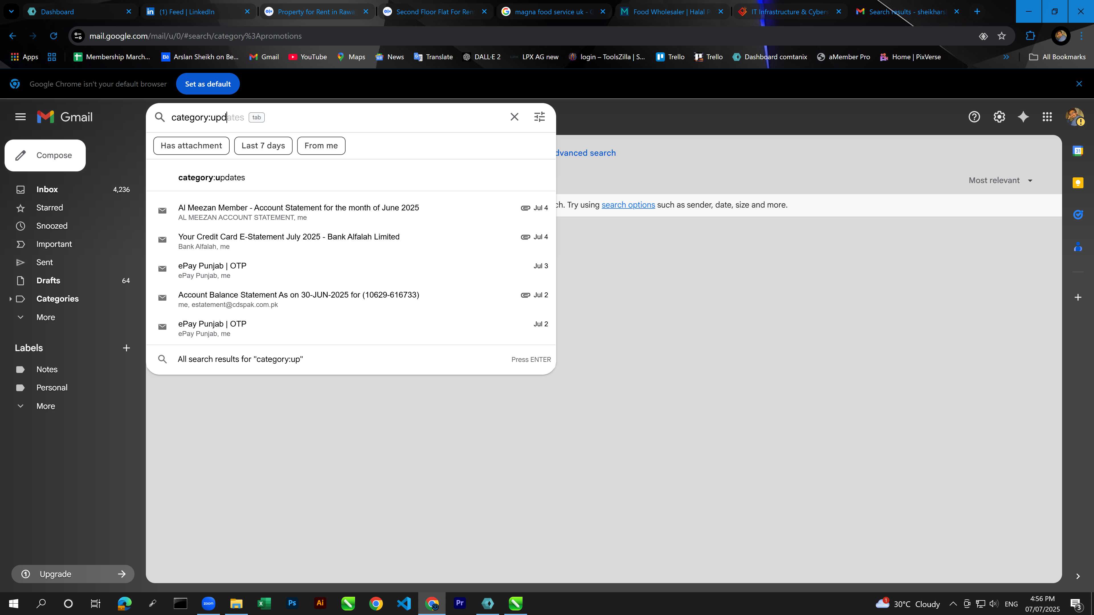The height and width of the screenshot is (615, 1094).
Task: Open Gmail settings gear icon
Action: (999, 117)
